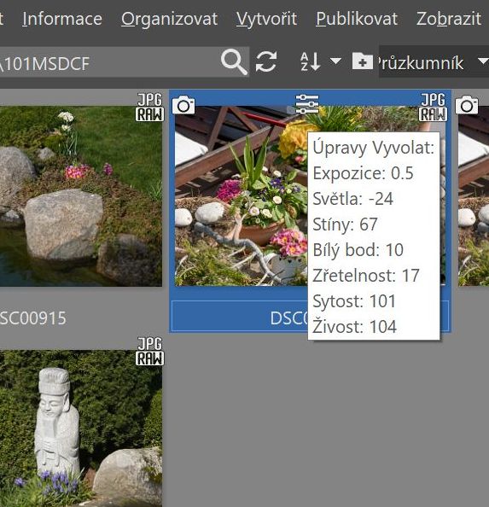Open the Informace menu

(62, 19)
